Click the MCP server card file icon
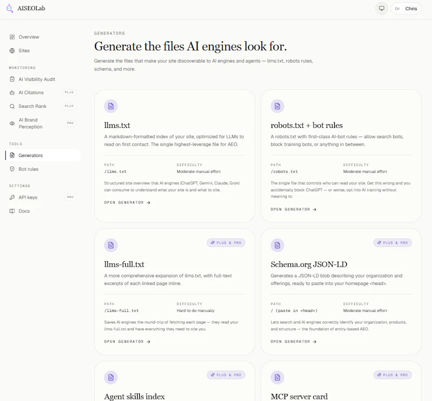This screenshot has width=432, height=401. tap(278, 377)
